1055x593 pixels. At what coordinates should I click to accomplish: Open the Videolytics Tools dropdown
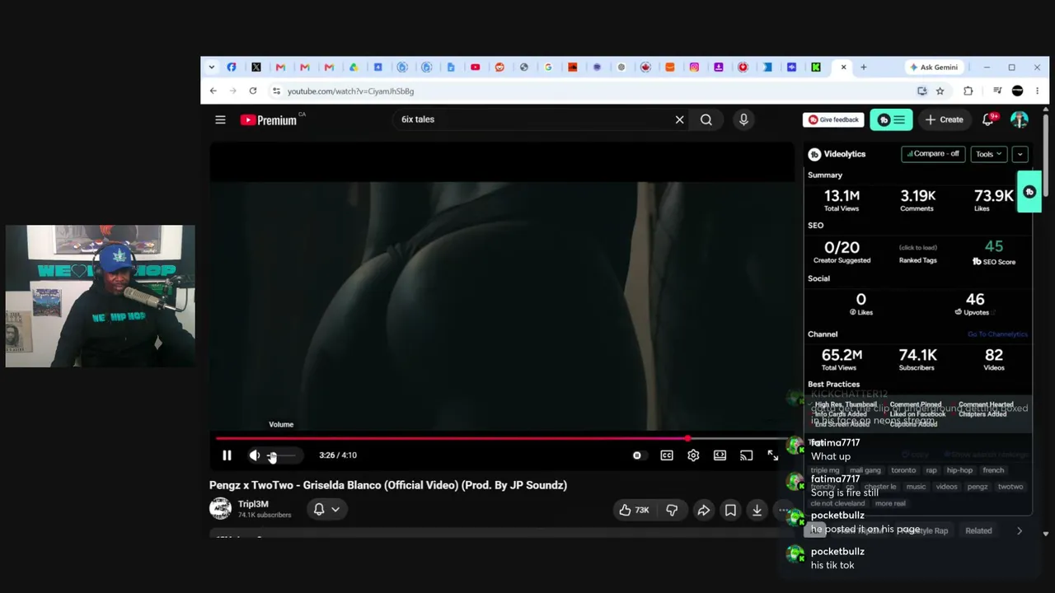[x=989, y=154]
